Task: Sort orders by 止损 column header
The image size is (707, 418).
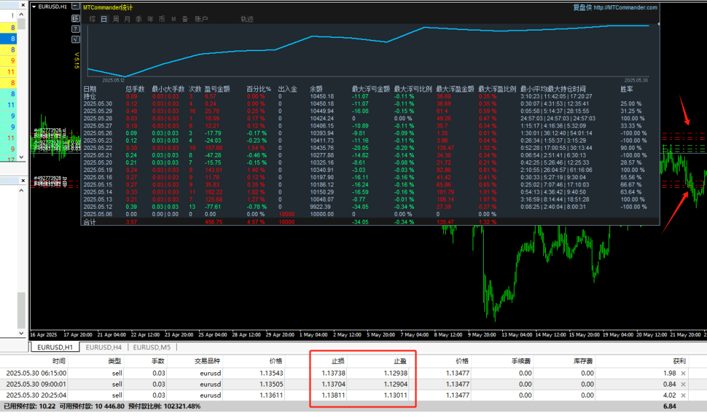Action: click(x=338, y=361)
